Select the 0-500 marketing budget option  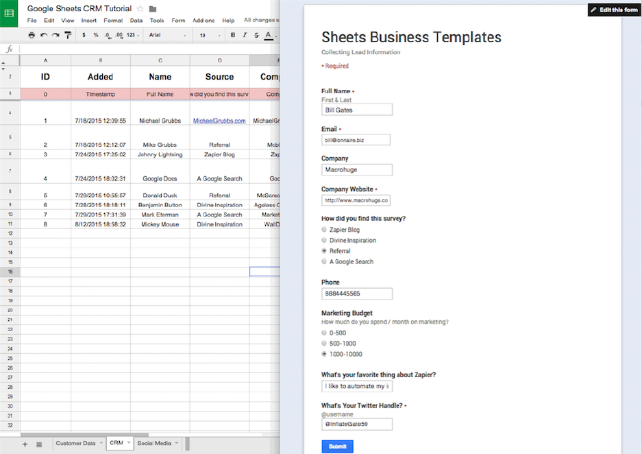[x=324, y=333]
